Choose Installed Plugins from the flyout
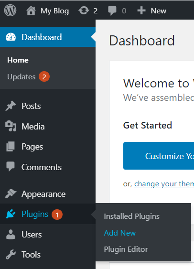The image size is (194, 269). pos(132,216)
